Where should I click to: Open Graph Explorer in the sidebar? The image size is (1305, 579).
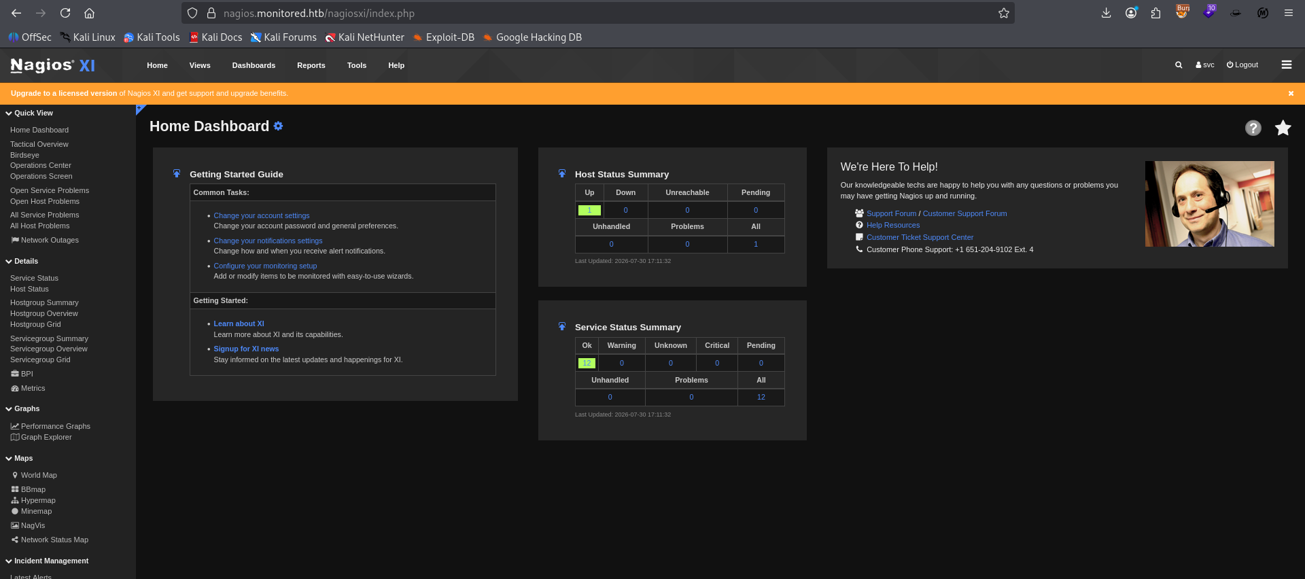coord(41,437)
